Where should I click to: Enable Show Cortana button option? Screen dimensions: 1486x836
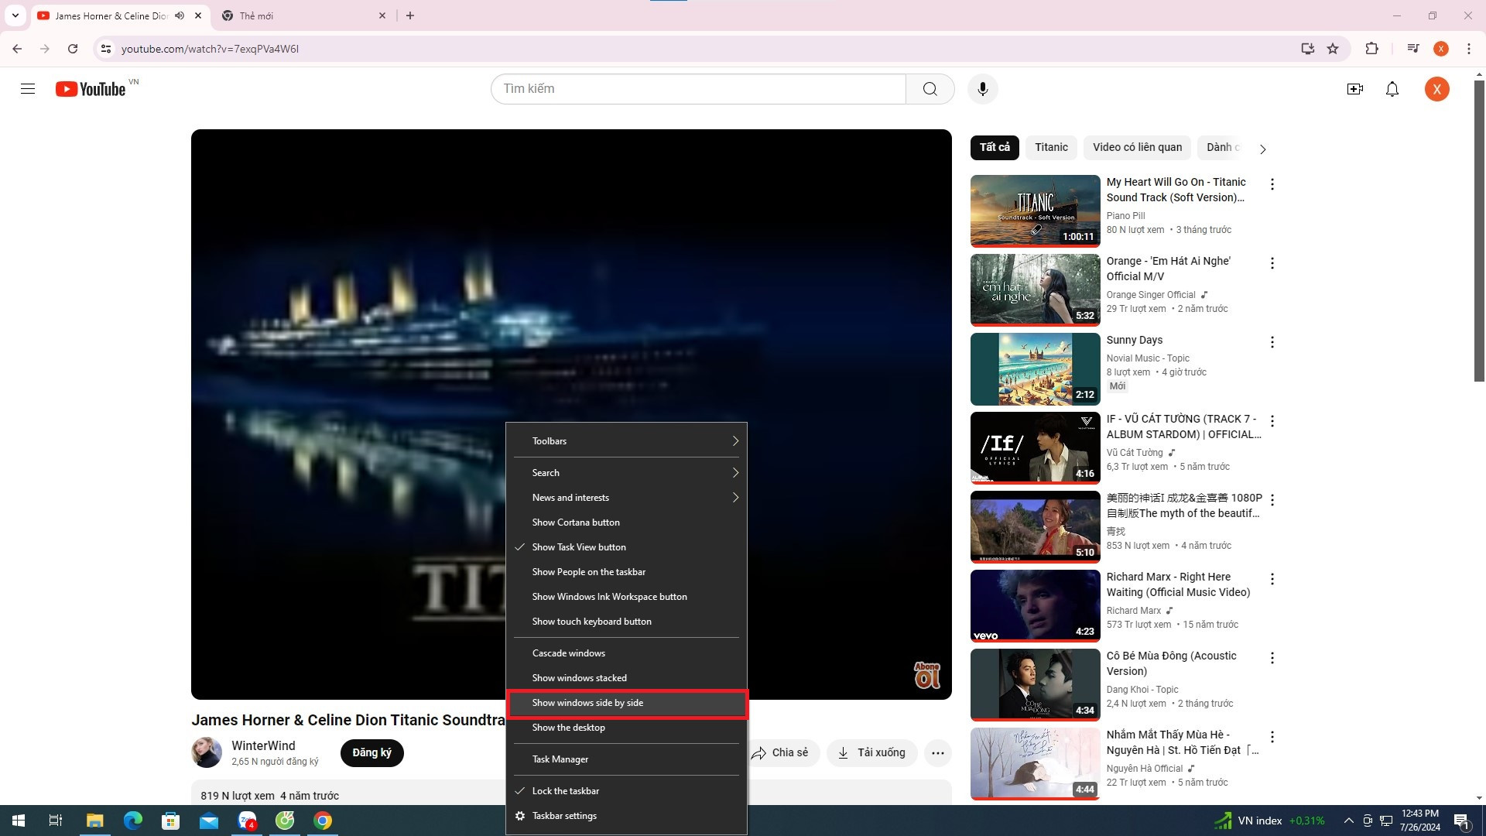click(576, 522)
